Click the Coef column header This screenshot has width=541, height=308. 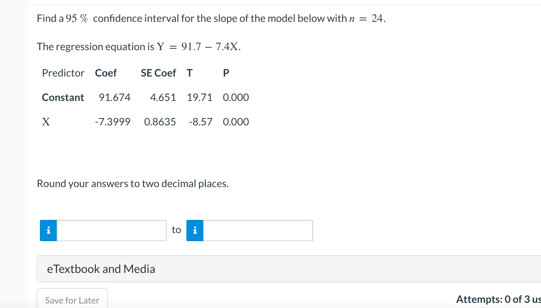click(106, 73)
